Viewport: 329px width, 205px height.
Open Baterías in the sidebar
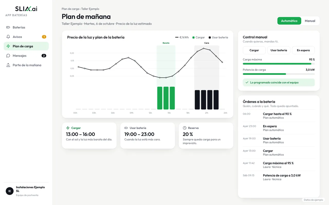pos(26,27)
